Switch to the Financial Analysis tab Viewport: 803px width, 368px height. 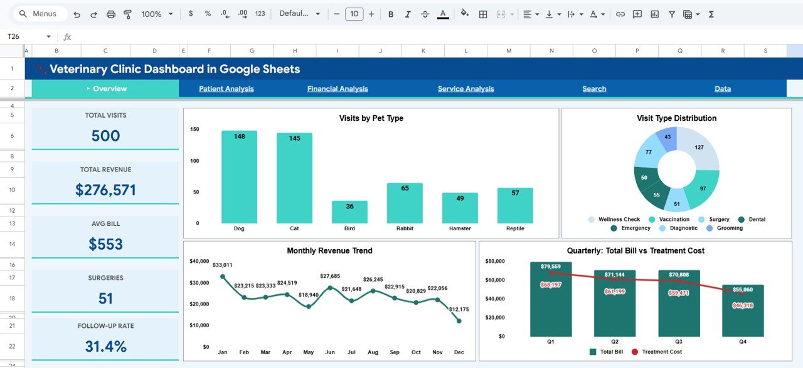(x=337, y=88)
